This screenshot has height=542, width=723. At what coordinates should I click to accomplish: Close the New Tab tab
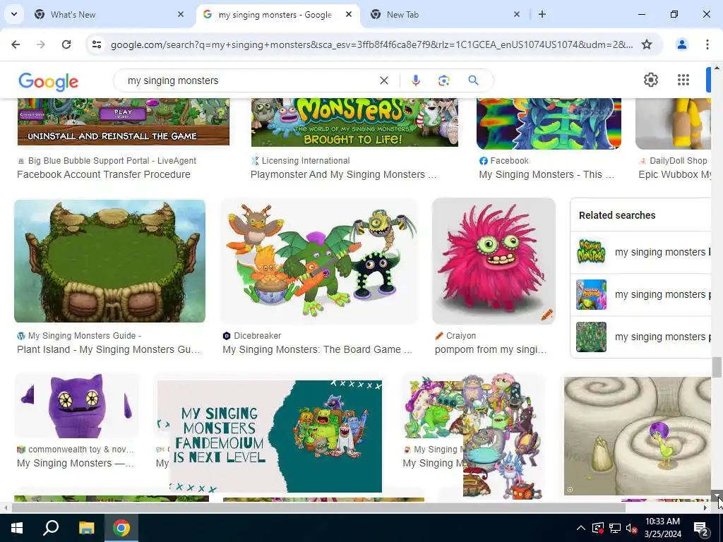(517, 14)
